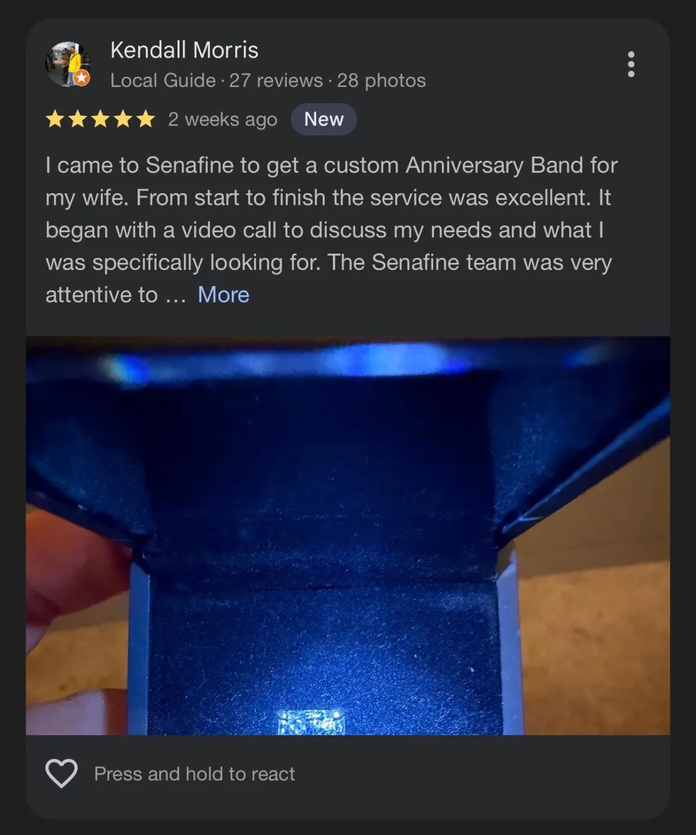Tap the Local Guide label
Screen dimensions: 696x835
coord(163,80)
